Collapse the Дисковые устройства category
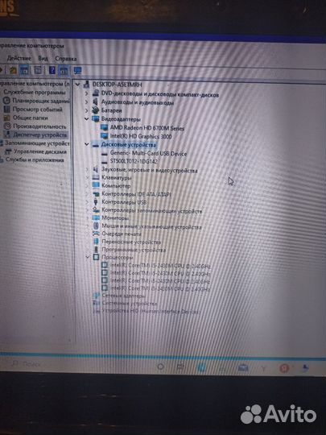This screenshot has height=435, width=326. pos(86,144)
